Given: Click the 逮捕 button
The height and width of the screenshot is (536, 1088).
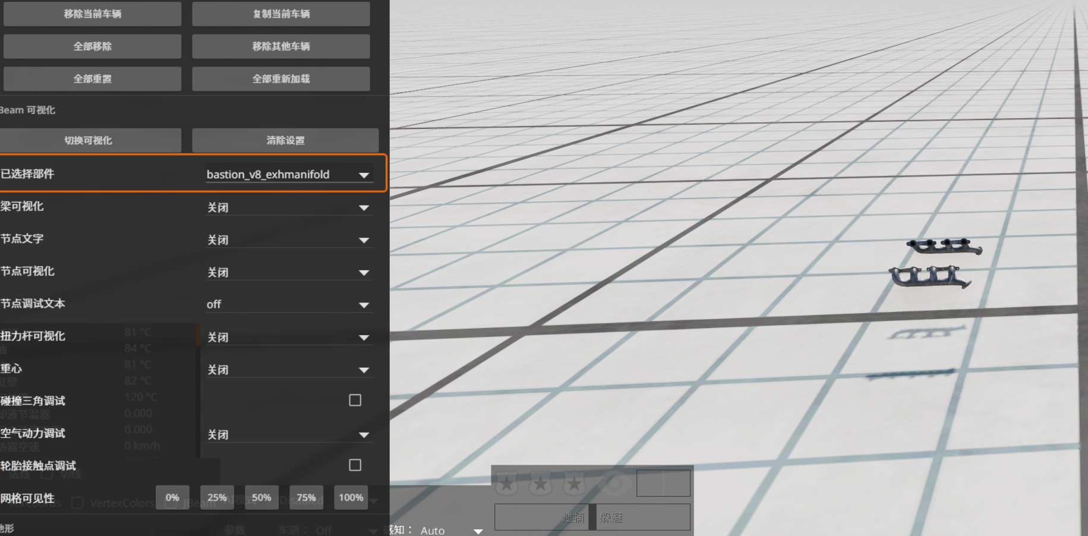Looking at the screenshot, I should [541, 517].
